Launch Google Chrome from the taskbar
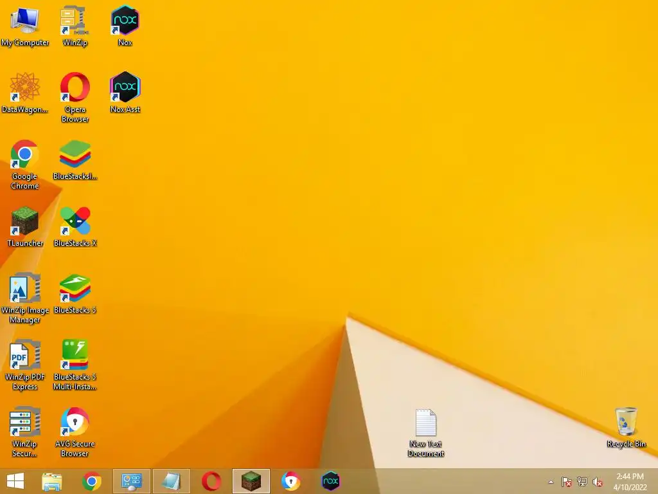Screen dimensions: 658x494 pyautogui.click(x=91, y=481)
